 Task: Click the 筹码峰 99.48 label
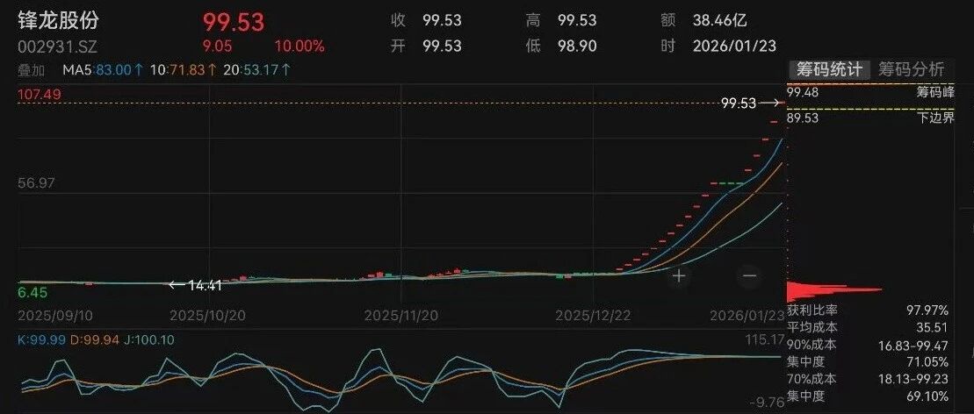pos(871,92)
